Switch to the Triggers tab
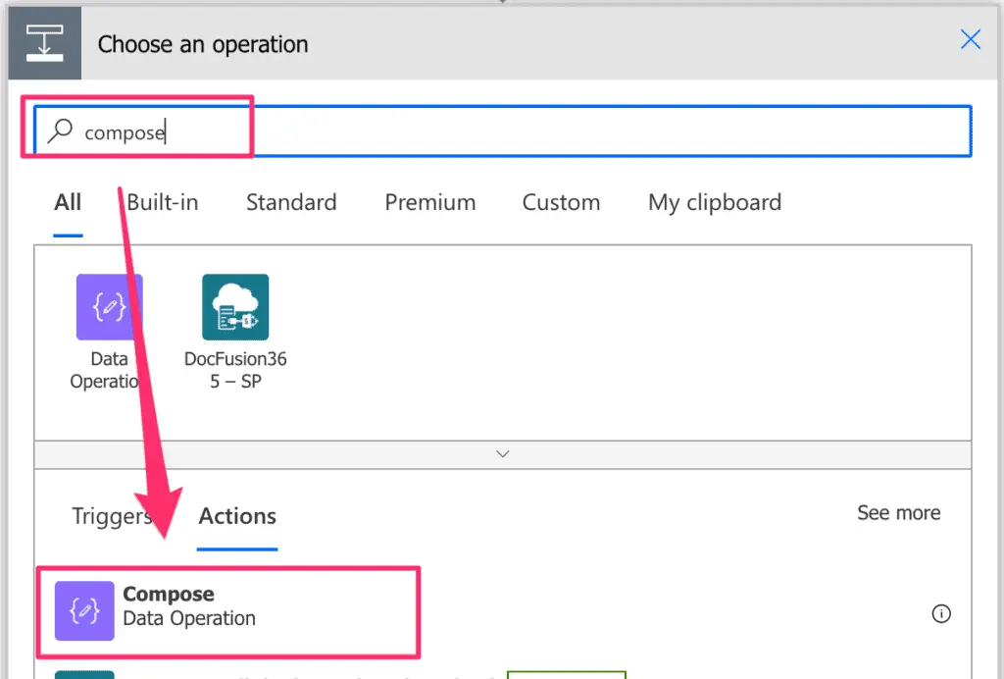 pos(111,516)
